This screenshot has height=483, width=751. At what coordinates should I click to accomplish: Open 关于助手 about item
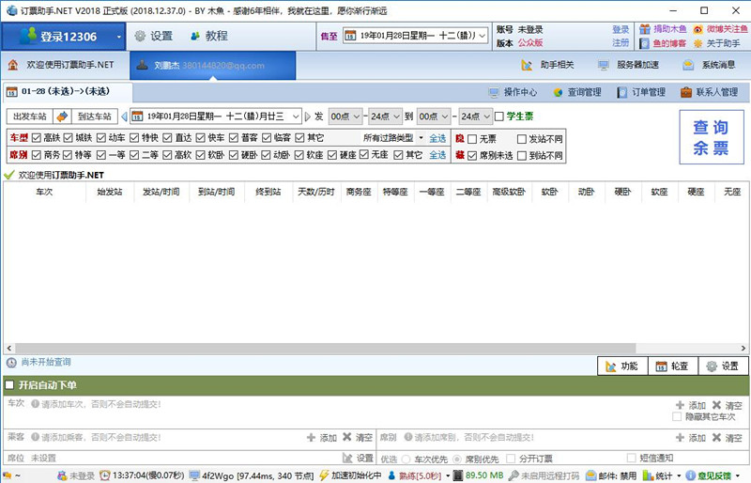716,43
